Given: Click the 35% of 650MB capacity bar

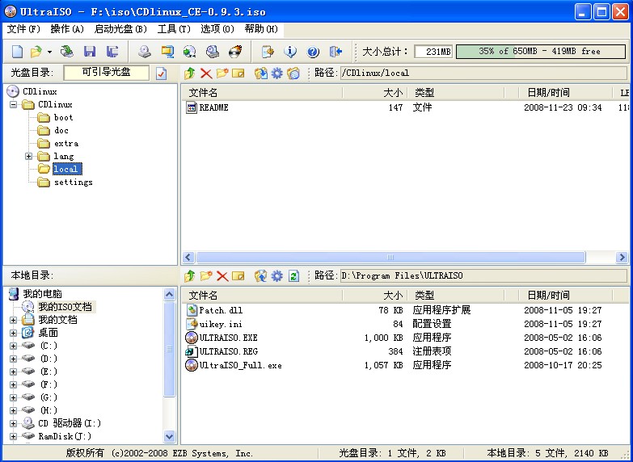Looking at the screenshot, I should click(541, 52).
